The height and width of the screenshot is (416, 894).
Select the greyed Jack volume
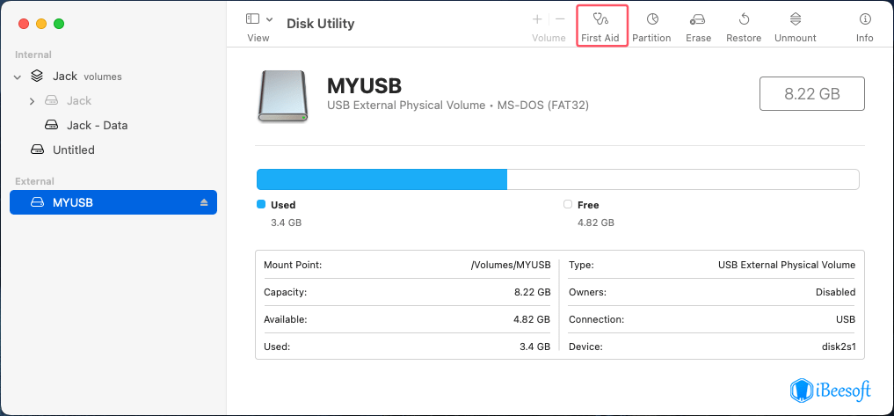click(x=79, y=100)
